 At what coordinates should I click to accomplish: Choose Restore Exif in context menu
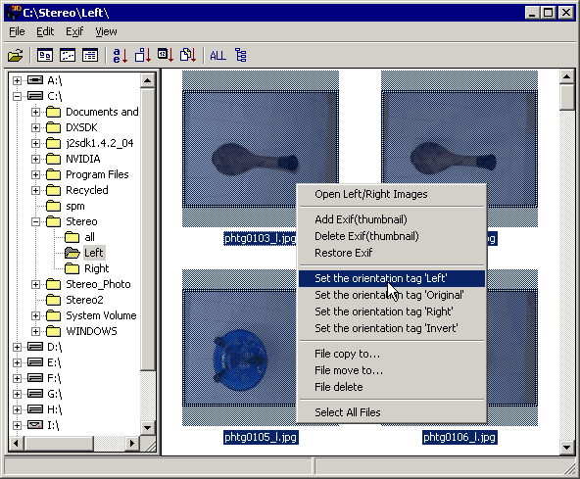click(x=392, y=253)
